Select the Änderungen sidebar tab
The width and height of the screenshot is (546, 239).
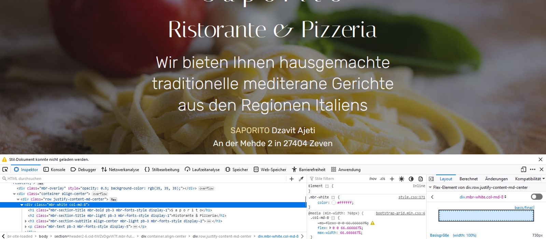[496, 179]
